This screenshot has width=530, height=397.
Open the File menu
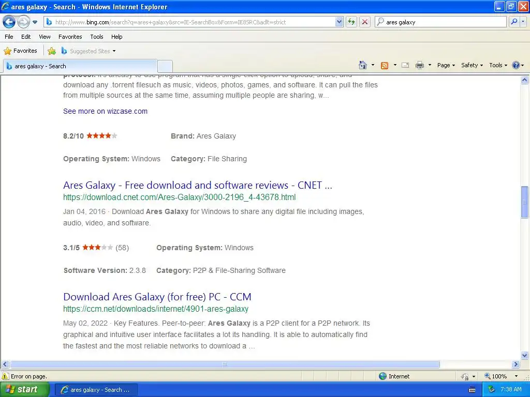9,37
